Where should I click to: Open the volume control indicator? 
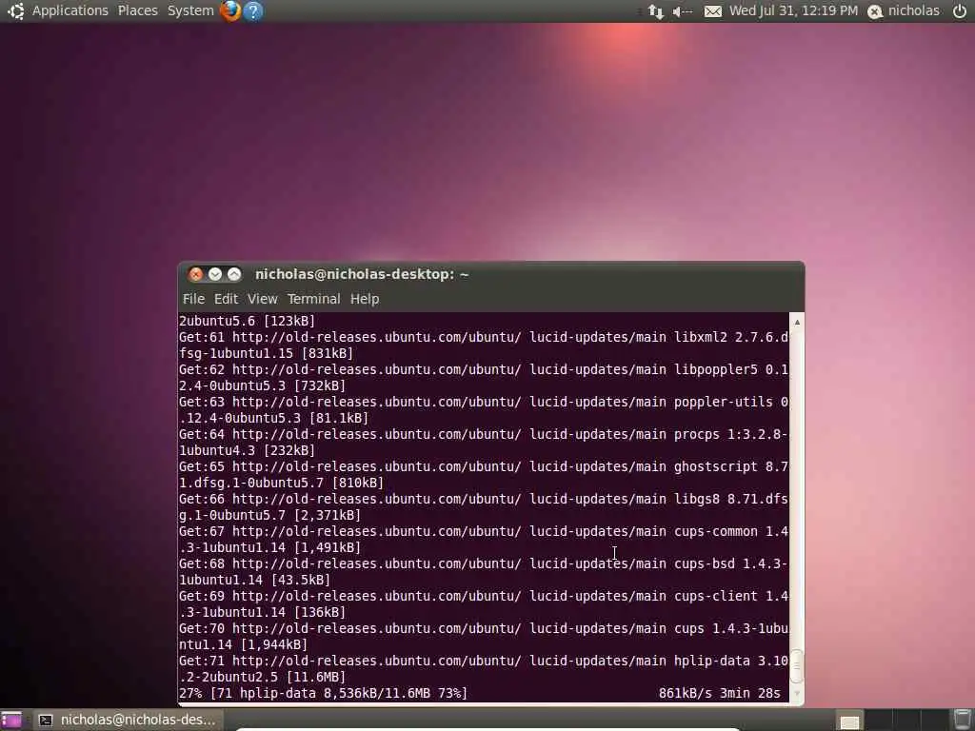tap(682, 11)
